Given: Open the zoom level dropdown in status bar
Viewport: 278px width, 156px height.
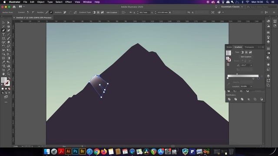Looking at the screenshot, I should point(23,146).
